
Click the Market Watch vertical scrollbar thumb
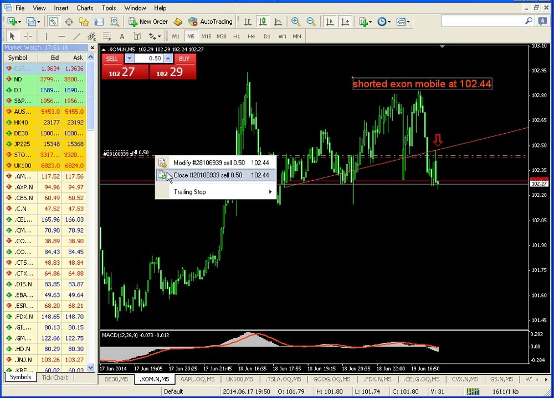(x=91, y=96)
